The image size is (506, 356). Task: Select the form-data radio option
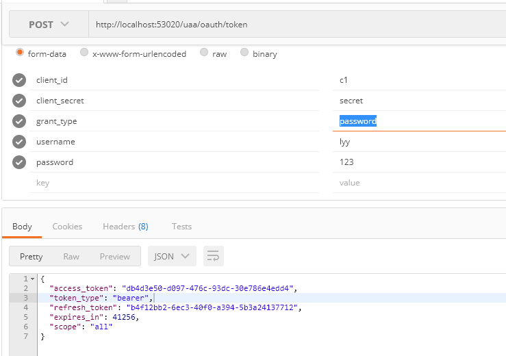tap(20, 53)
